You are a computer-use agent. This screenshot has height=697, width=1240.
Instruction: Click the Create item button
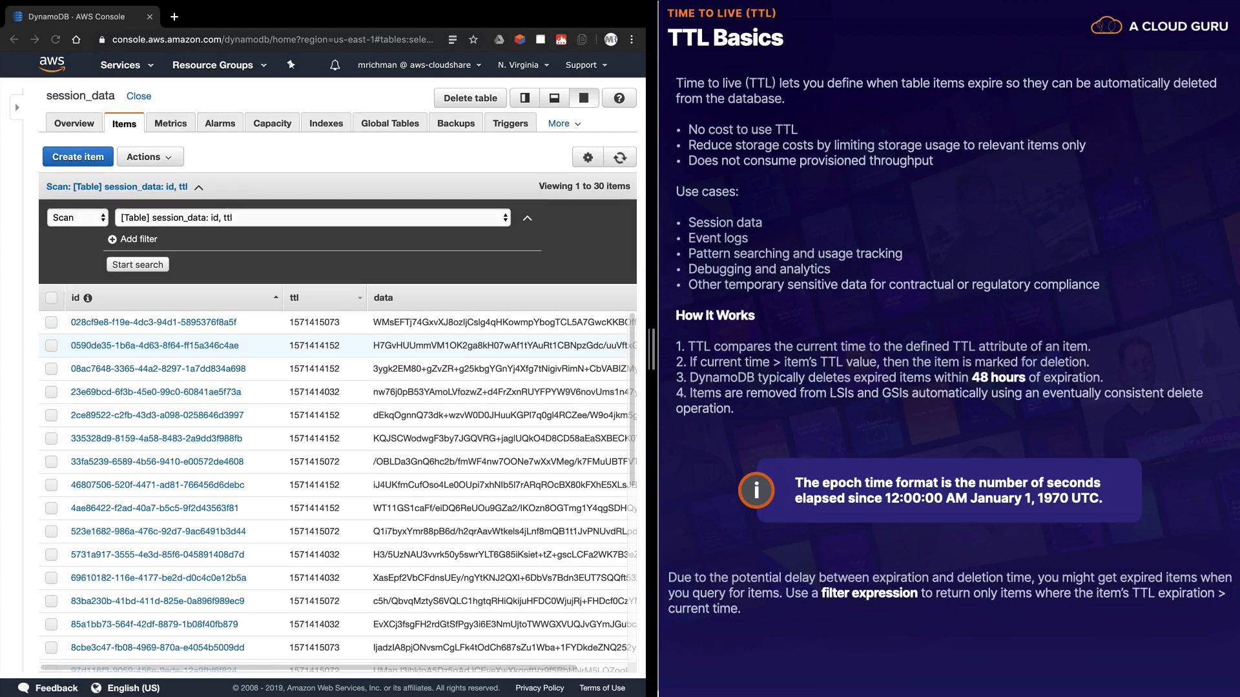[x=77, y=157]
